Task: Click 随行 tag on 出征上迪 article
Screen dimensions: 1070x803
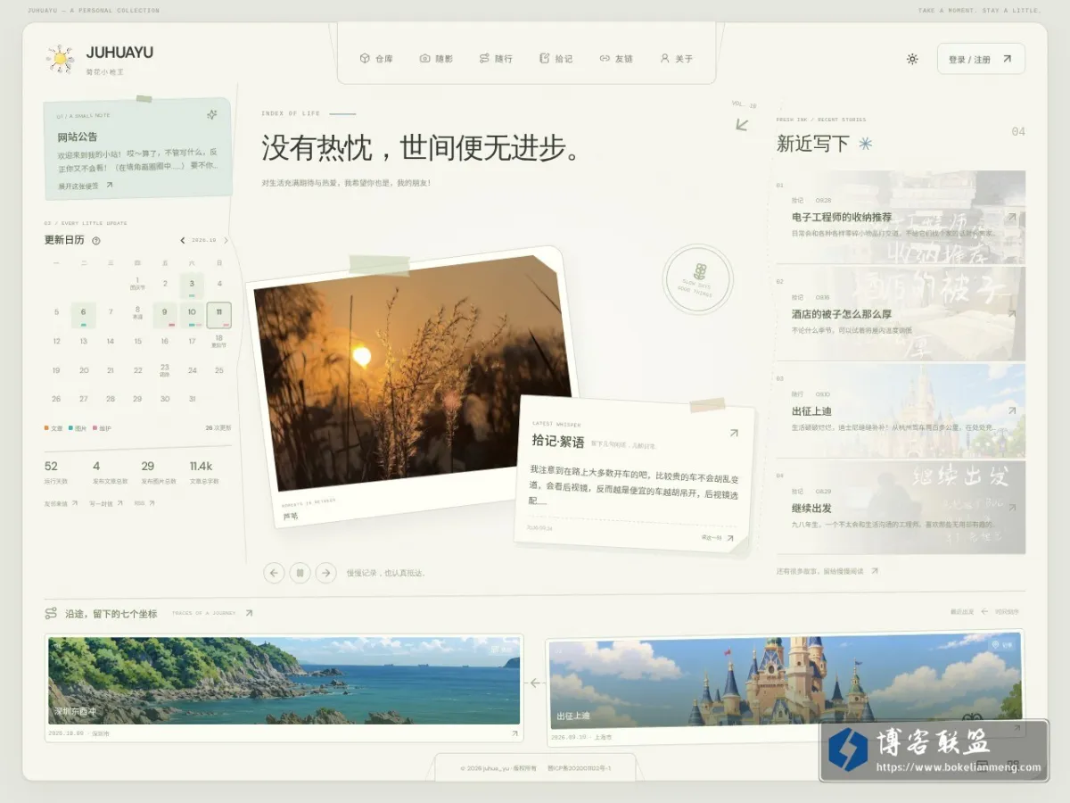Action: [x=798, y=393]
